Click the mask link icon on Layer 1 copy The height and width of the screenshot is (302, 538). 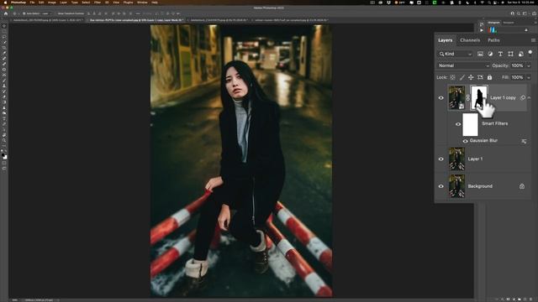pos(467,98)
